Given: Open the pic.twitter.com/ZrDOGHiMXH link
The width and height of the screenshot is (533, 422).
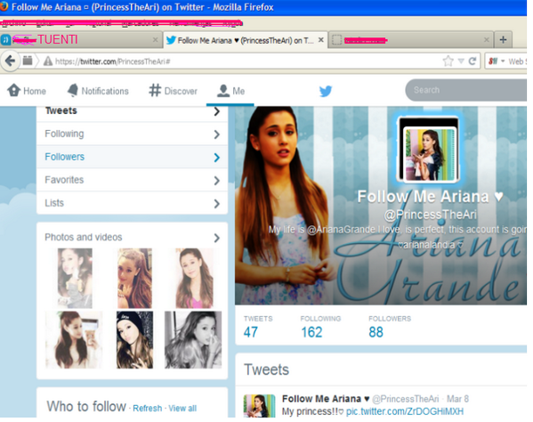Looking at the screenshot, I should click(405, 411).
